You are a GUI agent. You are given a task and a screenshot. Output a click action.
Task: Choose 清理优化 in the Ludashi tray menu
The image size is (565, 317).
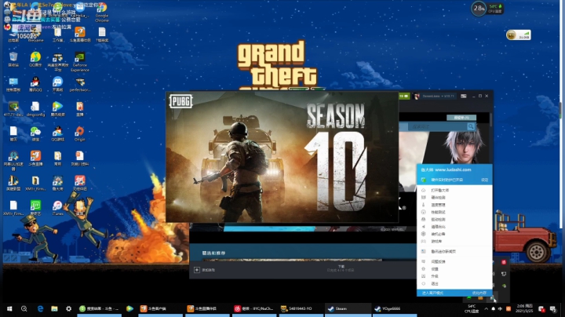click(x=454, y=227)
